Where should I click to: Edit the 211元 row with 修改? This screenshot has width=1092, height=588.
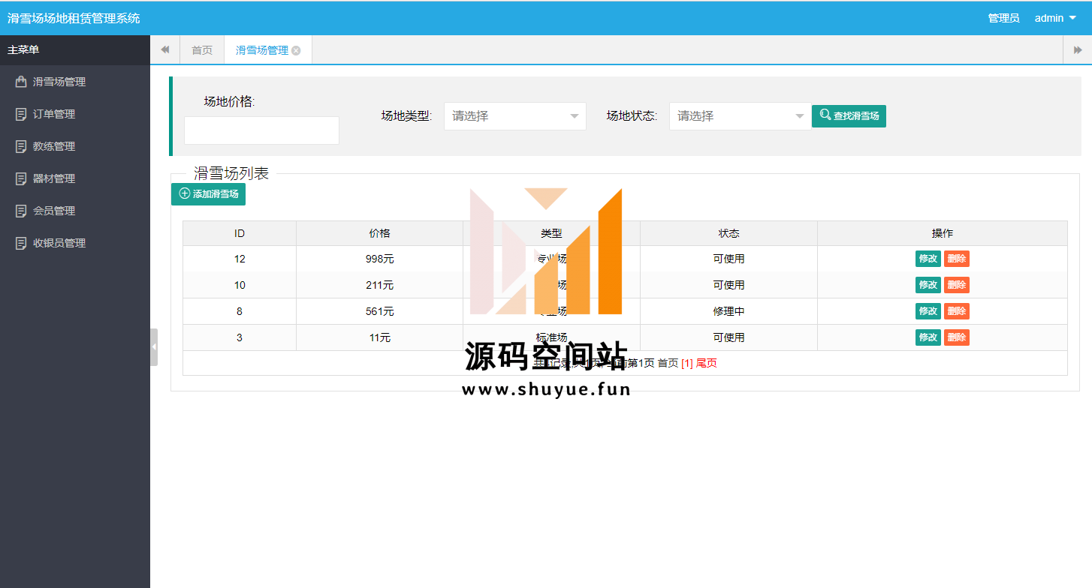click(x=928, y=285)
